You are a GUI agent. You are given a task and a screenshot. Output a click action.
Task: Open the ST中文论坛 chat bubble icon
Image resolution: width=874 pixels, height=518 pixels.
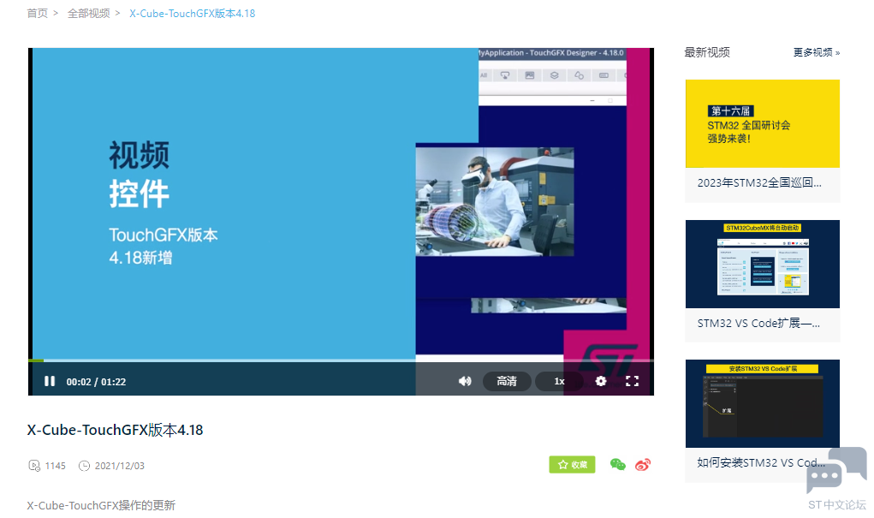[x=836, y=471]
